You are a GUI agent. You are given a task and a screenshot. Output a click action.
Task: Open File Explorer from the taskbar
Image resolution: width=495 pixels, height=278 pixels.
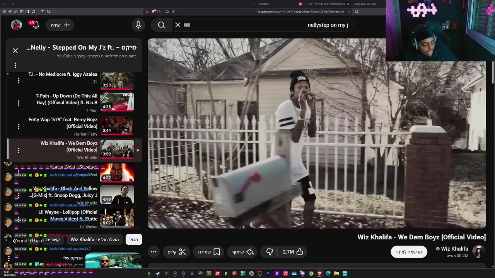pyautogui.click(x=336, y=273)
